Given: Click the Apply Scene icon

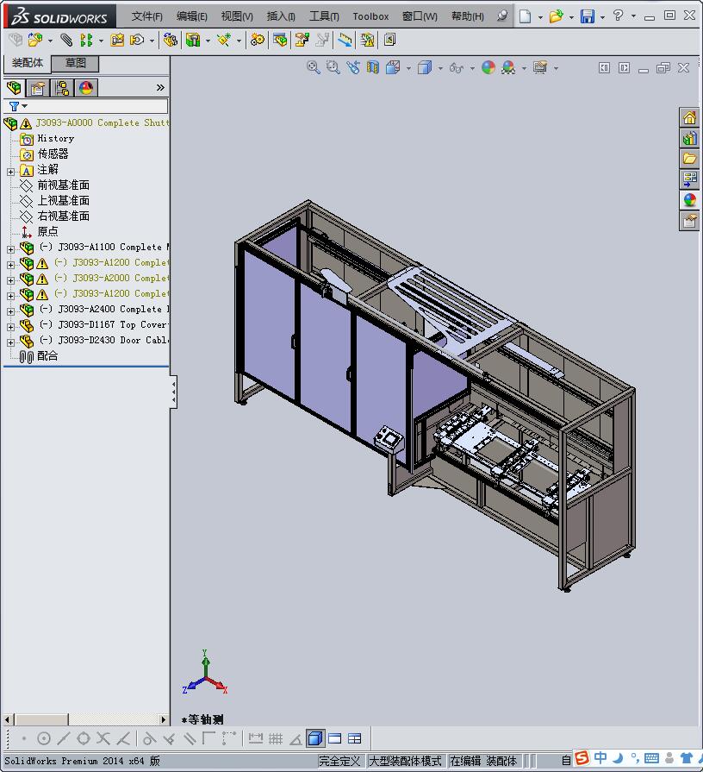Looking at the screenshot, I should click(508, 67).
